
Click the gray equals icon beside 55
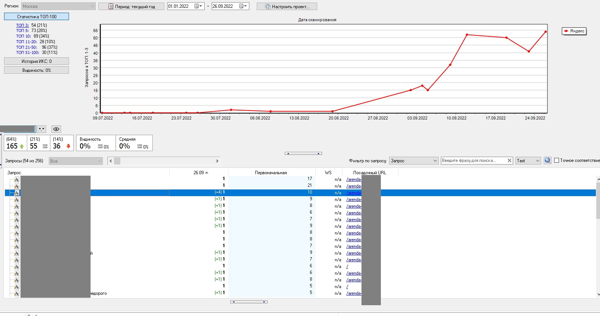click(45, 146)
